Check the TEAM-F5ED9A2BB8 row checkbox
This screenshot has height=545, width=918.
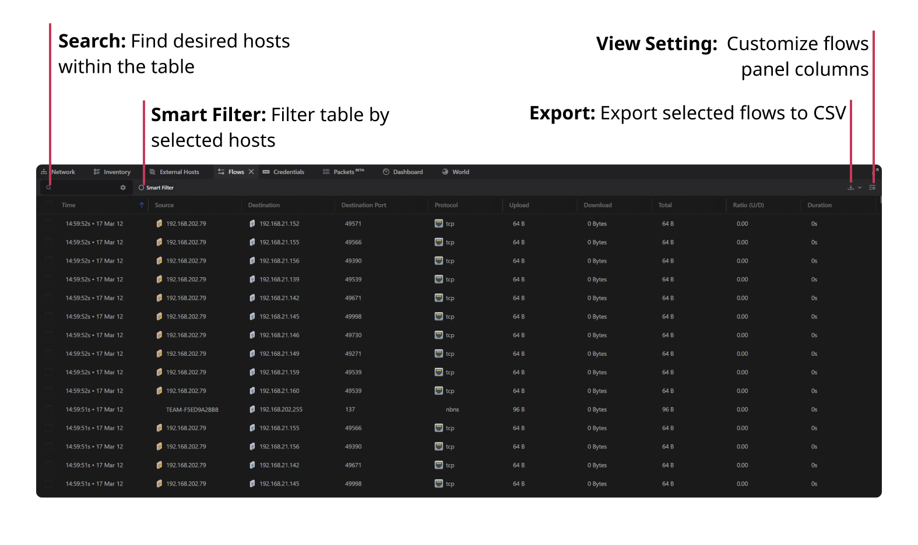click(48, 410)
